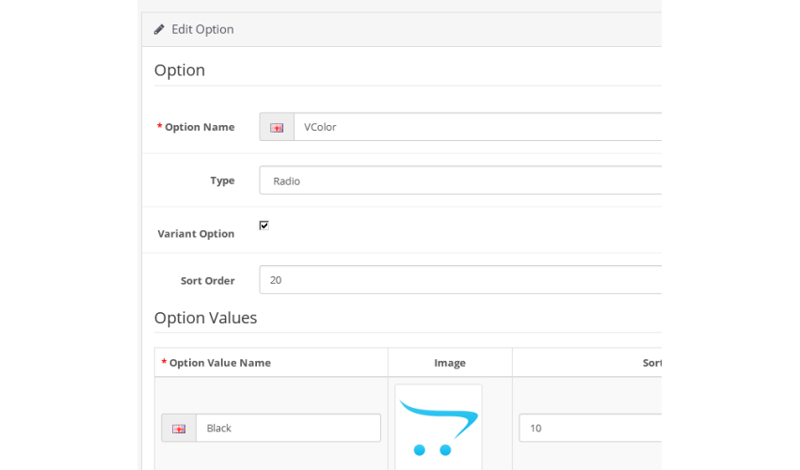This screenshot has height=470, width=800.
Task: Click the flag icon next to Option Name
Action: point(277,128)
